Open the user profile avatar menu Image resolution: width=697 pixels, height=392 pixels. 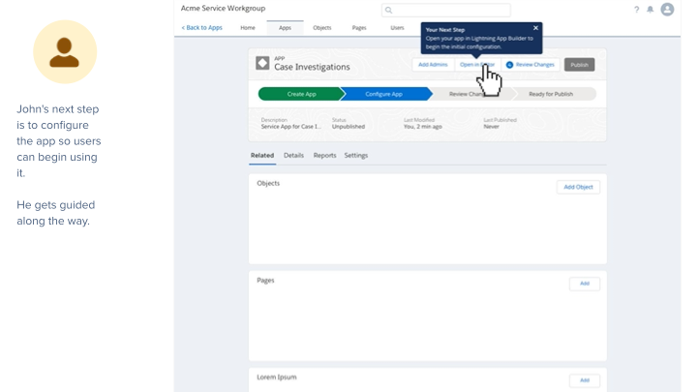coord(667,10)
